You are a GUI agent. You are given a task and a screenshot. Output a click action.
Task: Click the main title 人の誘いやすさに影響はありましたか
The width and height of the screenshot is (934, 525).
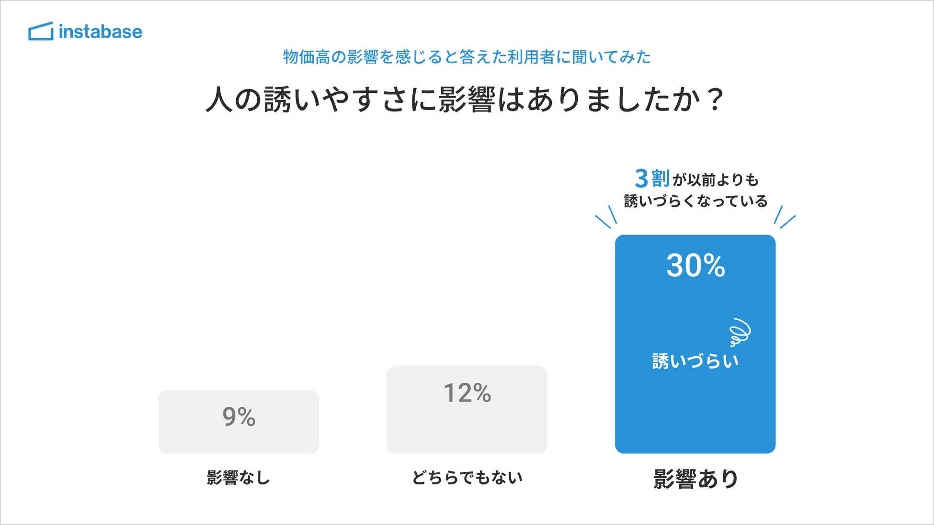point(465,100)
